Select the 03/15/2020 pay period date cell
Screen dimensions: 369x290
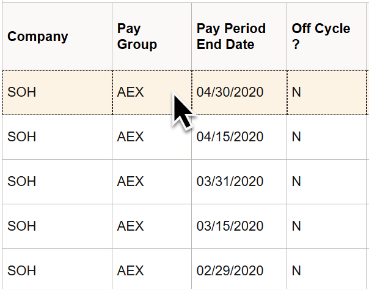click(x=230, y=226)
